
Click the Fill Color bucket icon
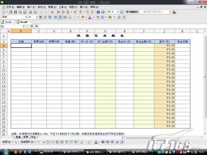coord(83,17)
